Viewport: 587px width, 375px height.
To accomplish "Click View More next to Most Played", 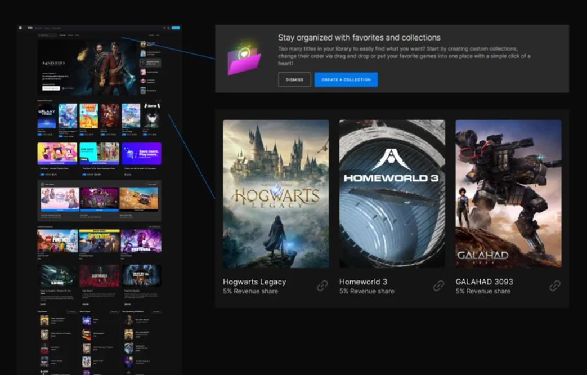I will click(x=114, y=311).
